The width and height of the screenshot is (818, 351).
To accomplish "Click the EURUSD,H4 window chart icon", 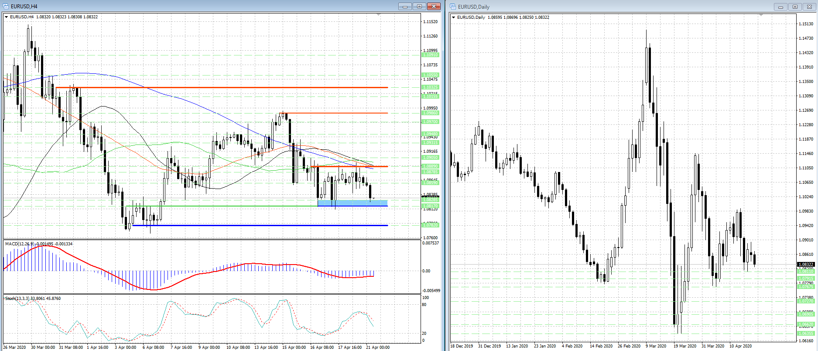I will click(x=6, y=6).
